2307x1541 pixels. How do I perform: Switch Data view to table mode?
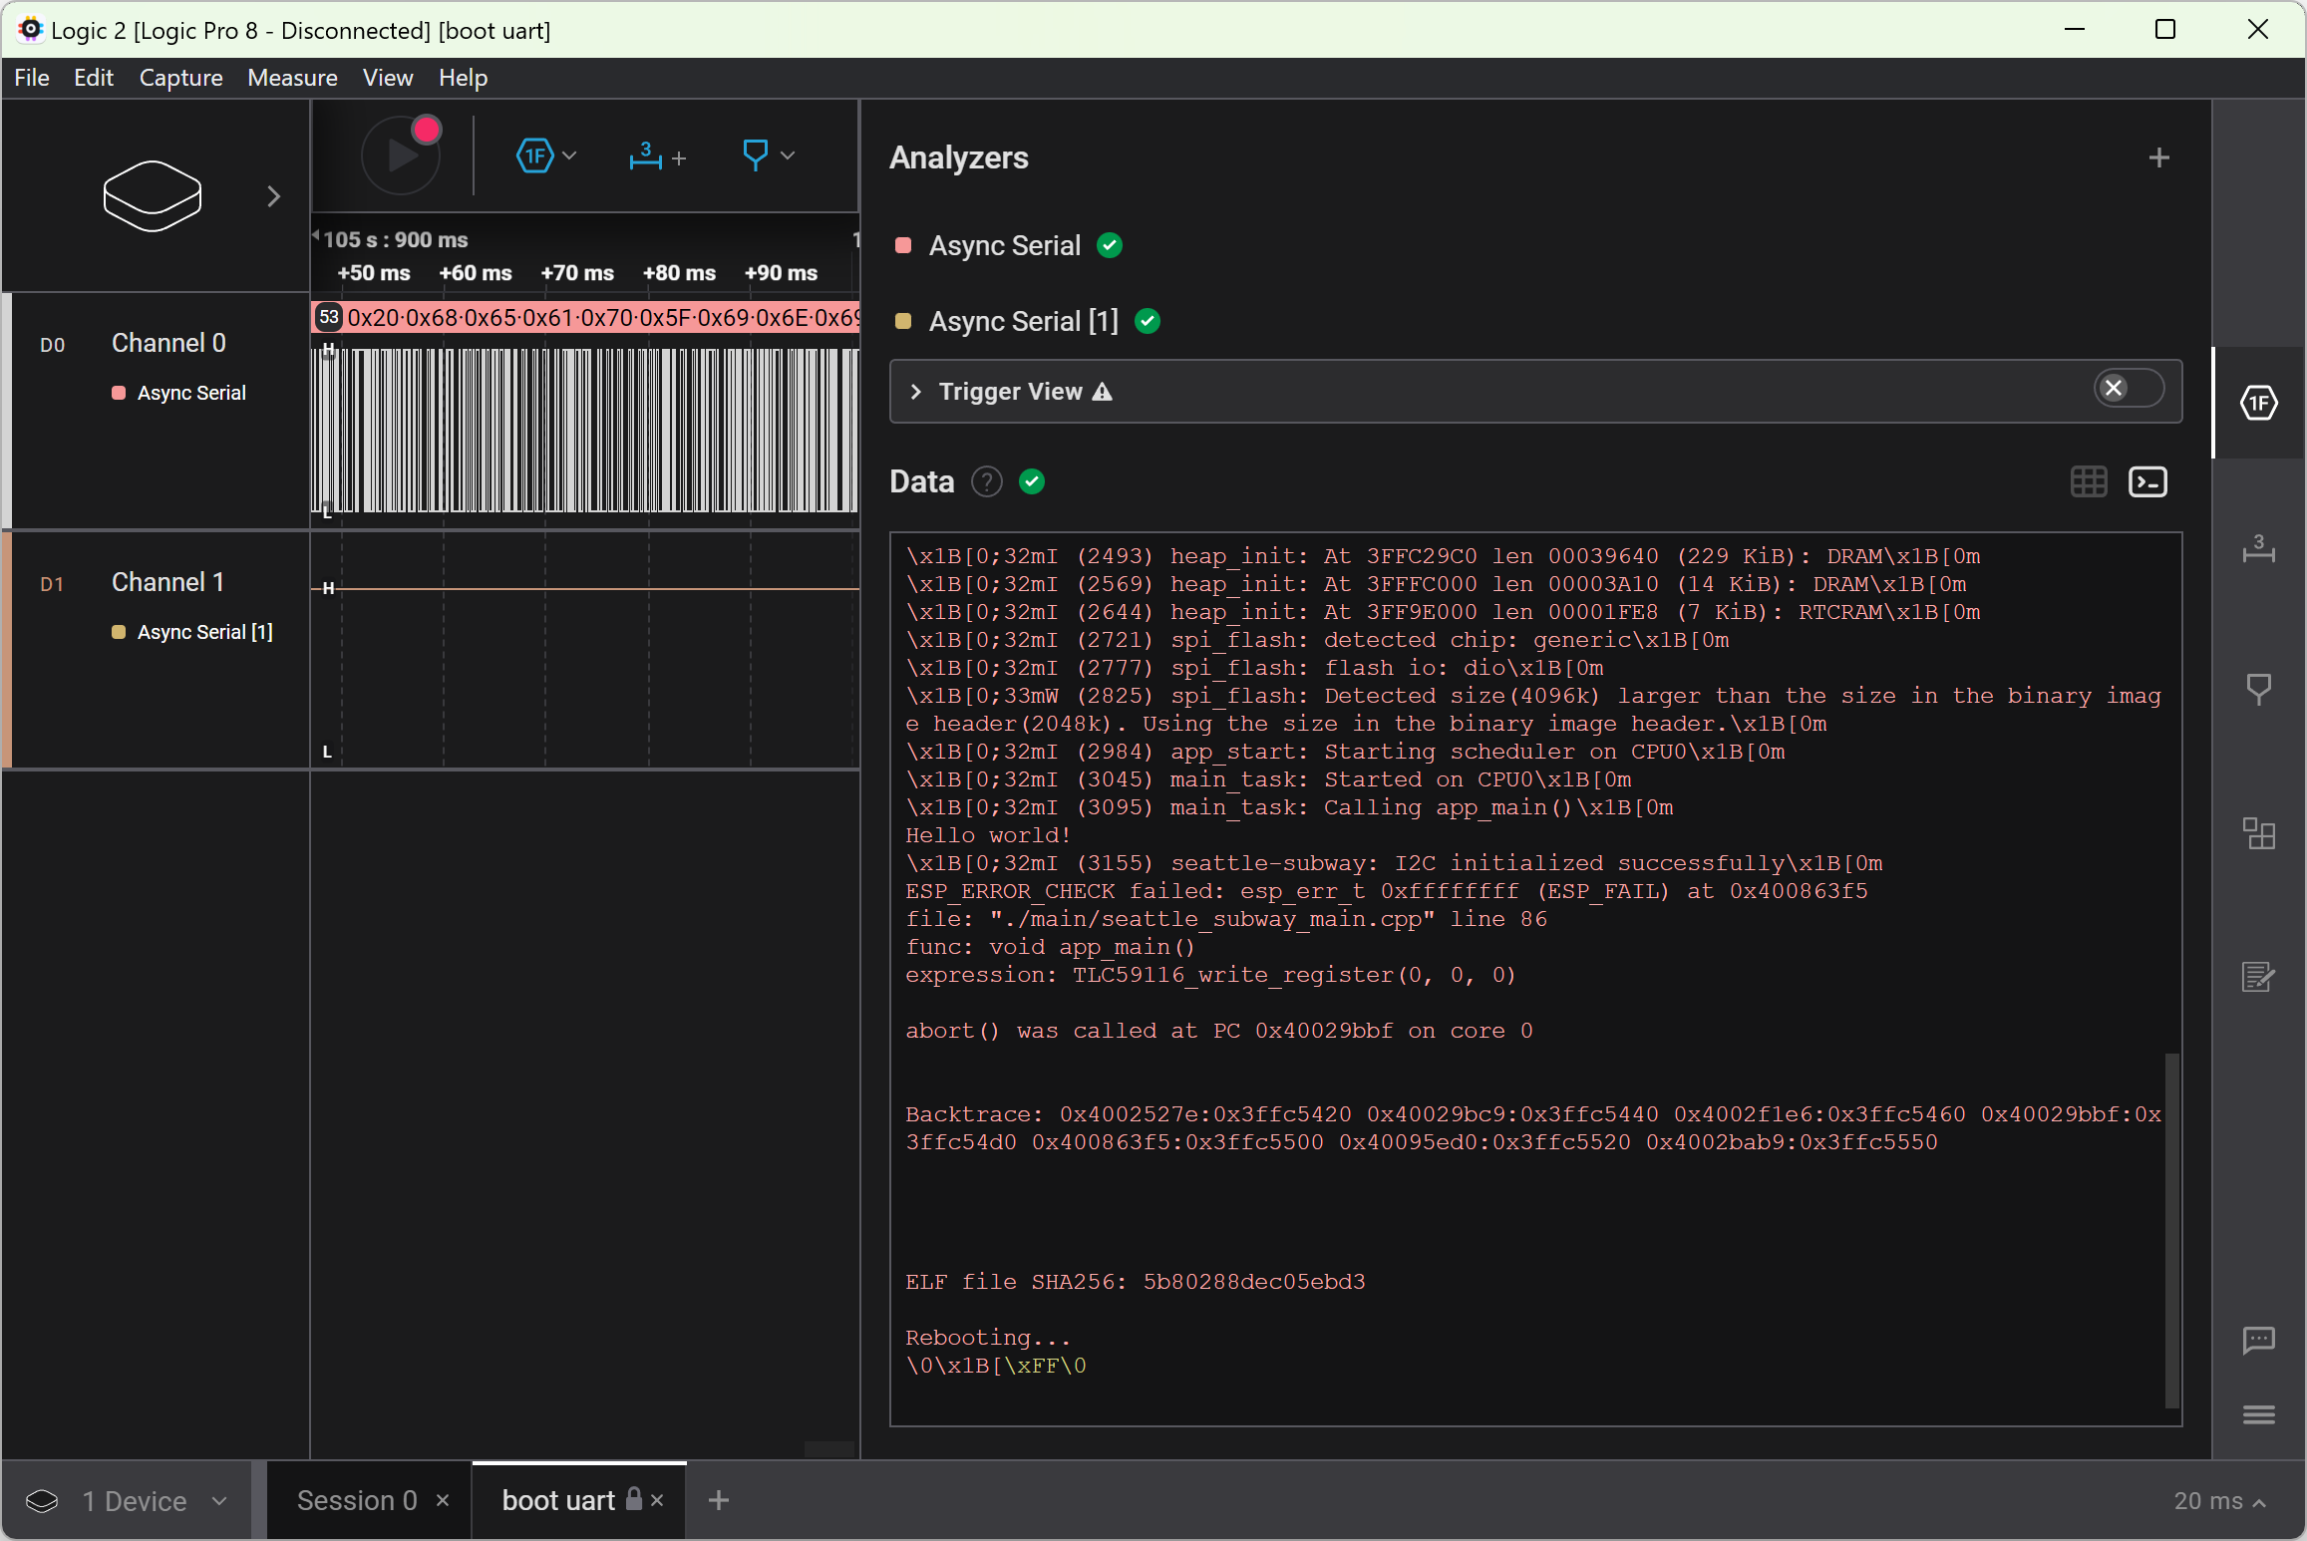pos(2089,481)
